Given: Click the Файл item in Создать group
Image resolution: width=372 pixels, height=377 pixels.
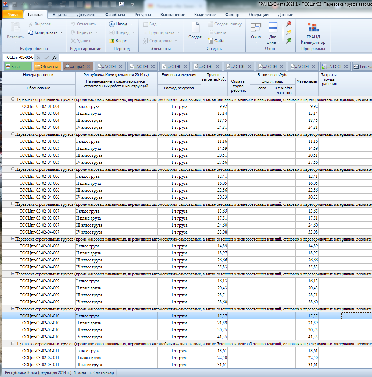Looking at the screenshot, I should pyautogui.click(x=216, y=41).
